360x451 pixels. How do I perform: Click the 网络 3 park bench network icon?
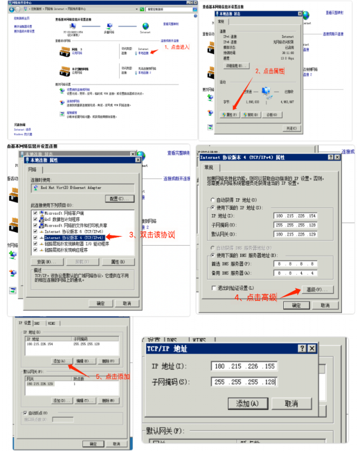pyautogui.click(x=64, y=52)
